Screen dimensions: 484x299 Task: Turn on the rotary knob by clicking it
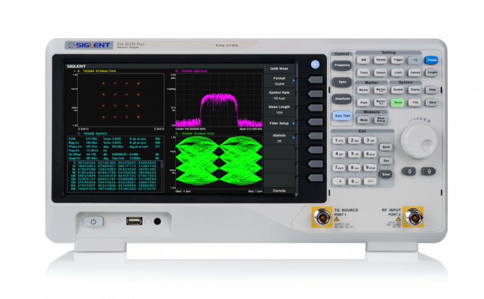419,142
